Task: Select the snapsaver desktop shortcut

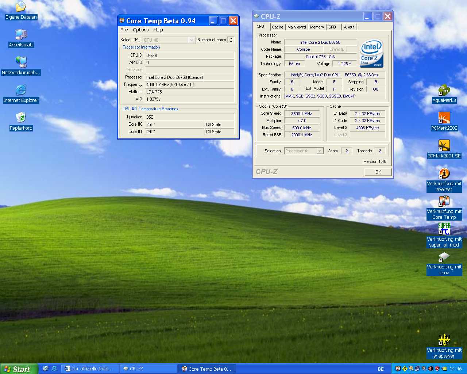Action: (444, 346)
